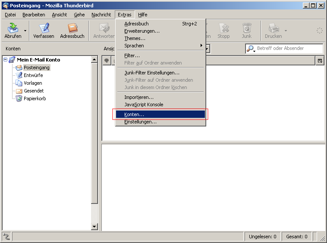The width and height of the screenshot is (327, 243).
Task: Select Konten... in the Extras menu
Action: click(x=160, y=114)
